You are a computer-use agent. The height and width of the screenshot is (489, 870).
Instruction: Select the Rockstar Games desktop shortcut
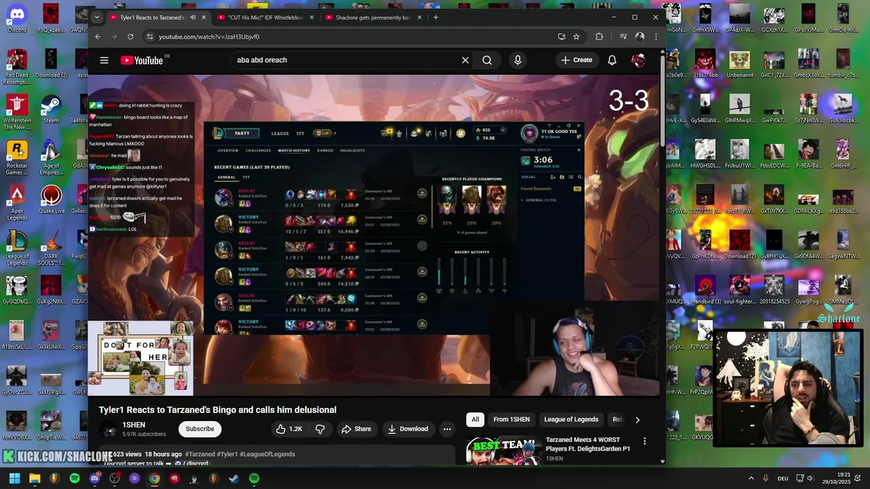(x=17, y=158)
